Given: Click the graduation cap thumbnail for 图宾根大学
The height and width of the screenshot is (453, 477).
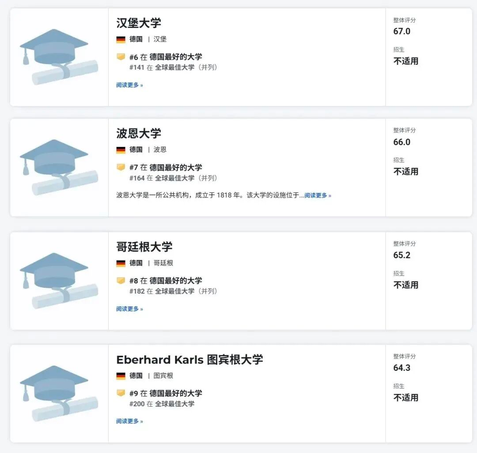Looking at the screenshot, I should pos(57,393).
